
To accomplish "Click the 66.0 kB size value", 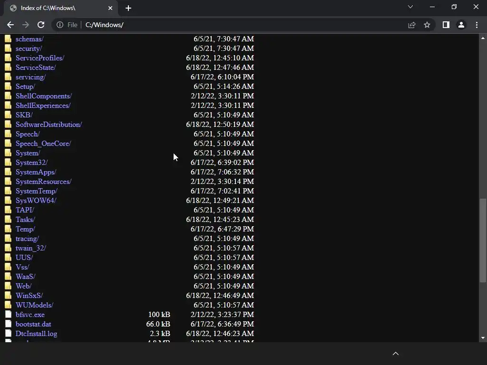I will (158, 324).
